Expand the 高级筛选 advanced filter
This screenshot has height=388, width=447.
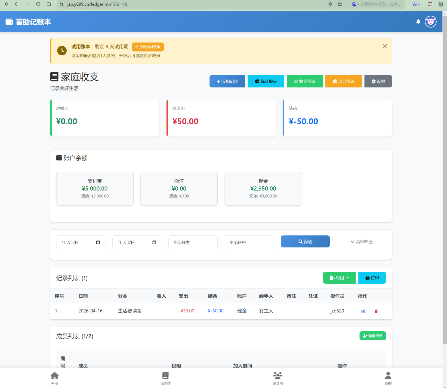click(x=361, y=242)
